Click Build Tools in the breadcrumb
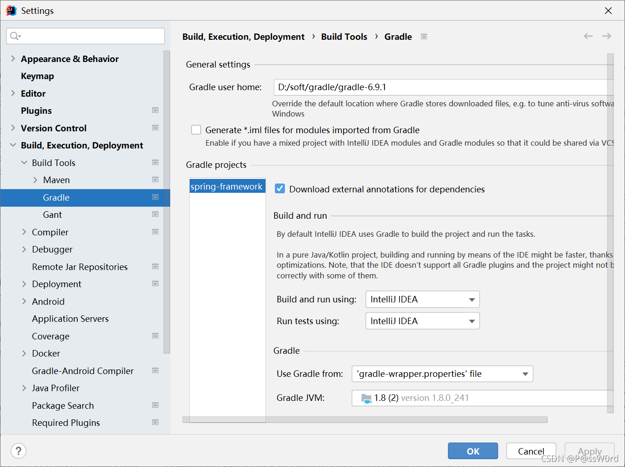This screenshot has height=467, width=625. (344, 37)
